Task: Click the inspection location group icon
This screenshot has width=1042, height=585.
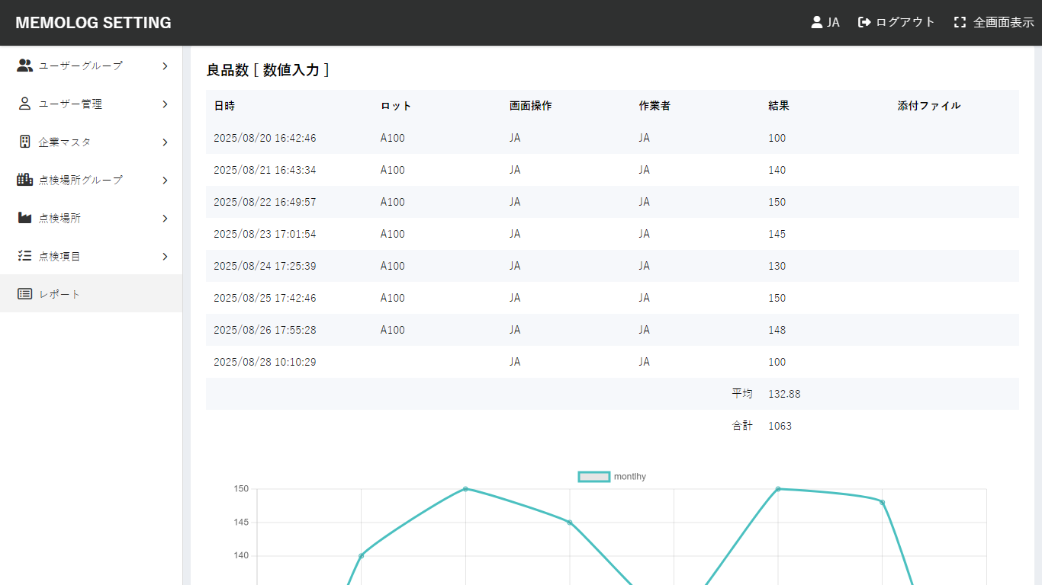Action: (x=24, y=180)
